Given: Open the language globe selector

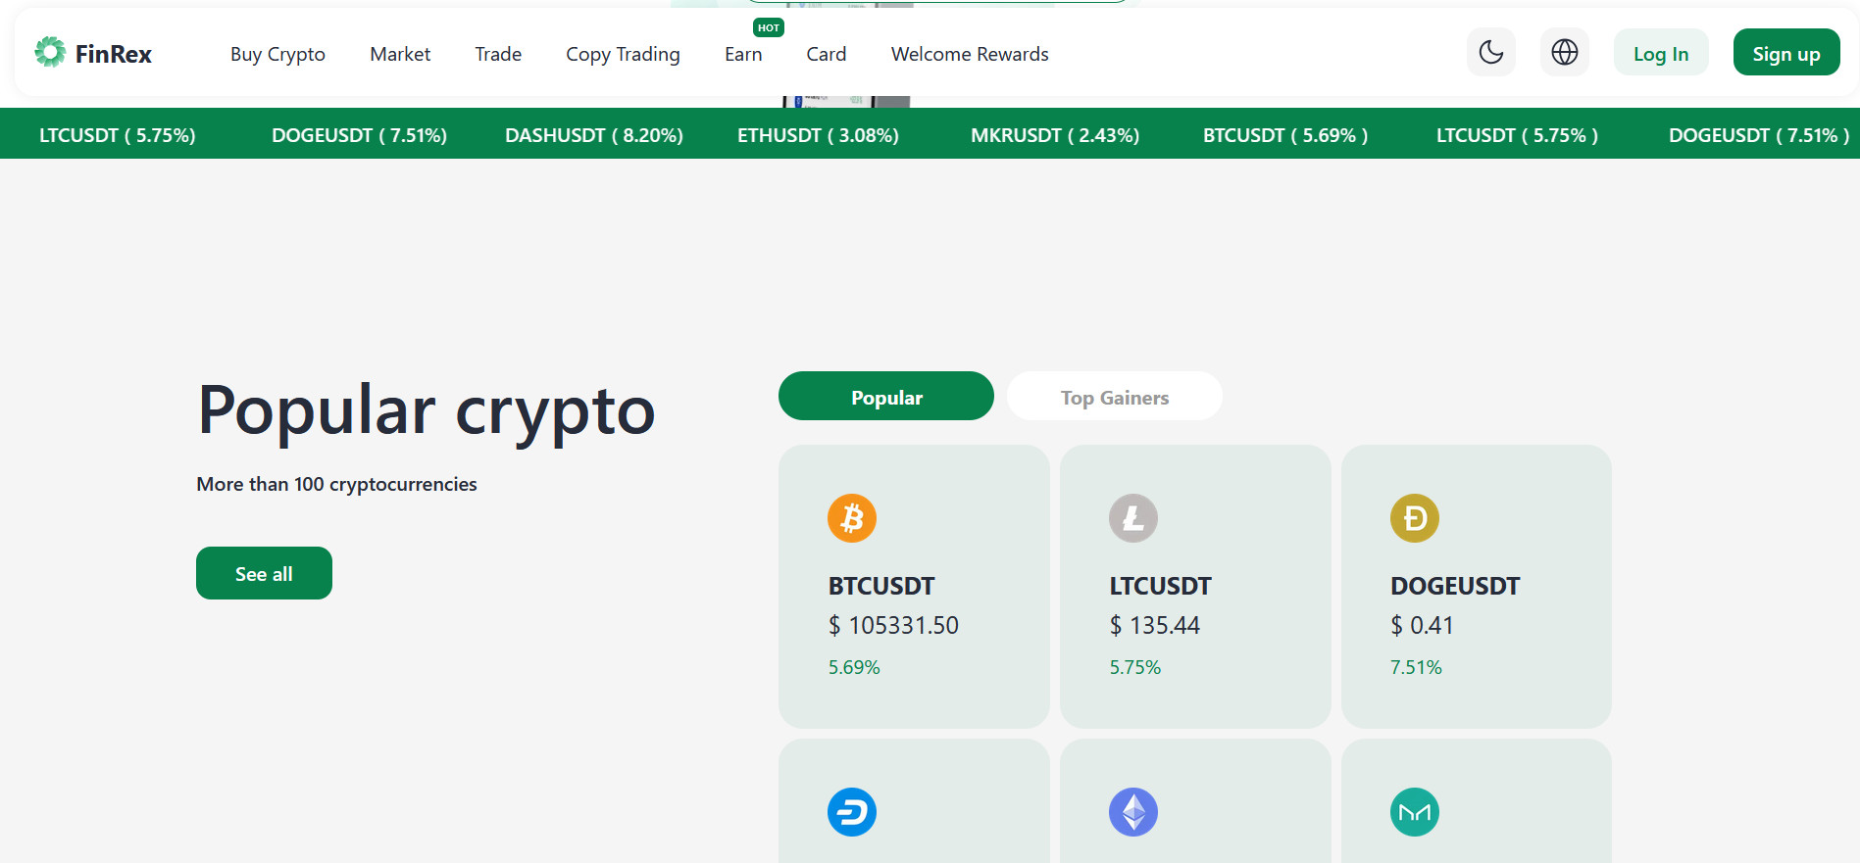Looking at the screenshot, I should coord(1565,52).
